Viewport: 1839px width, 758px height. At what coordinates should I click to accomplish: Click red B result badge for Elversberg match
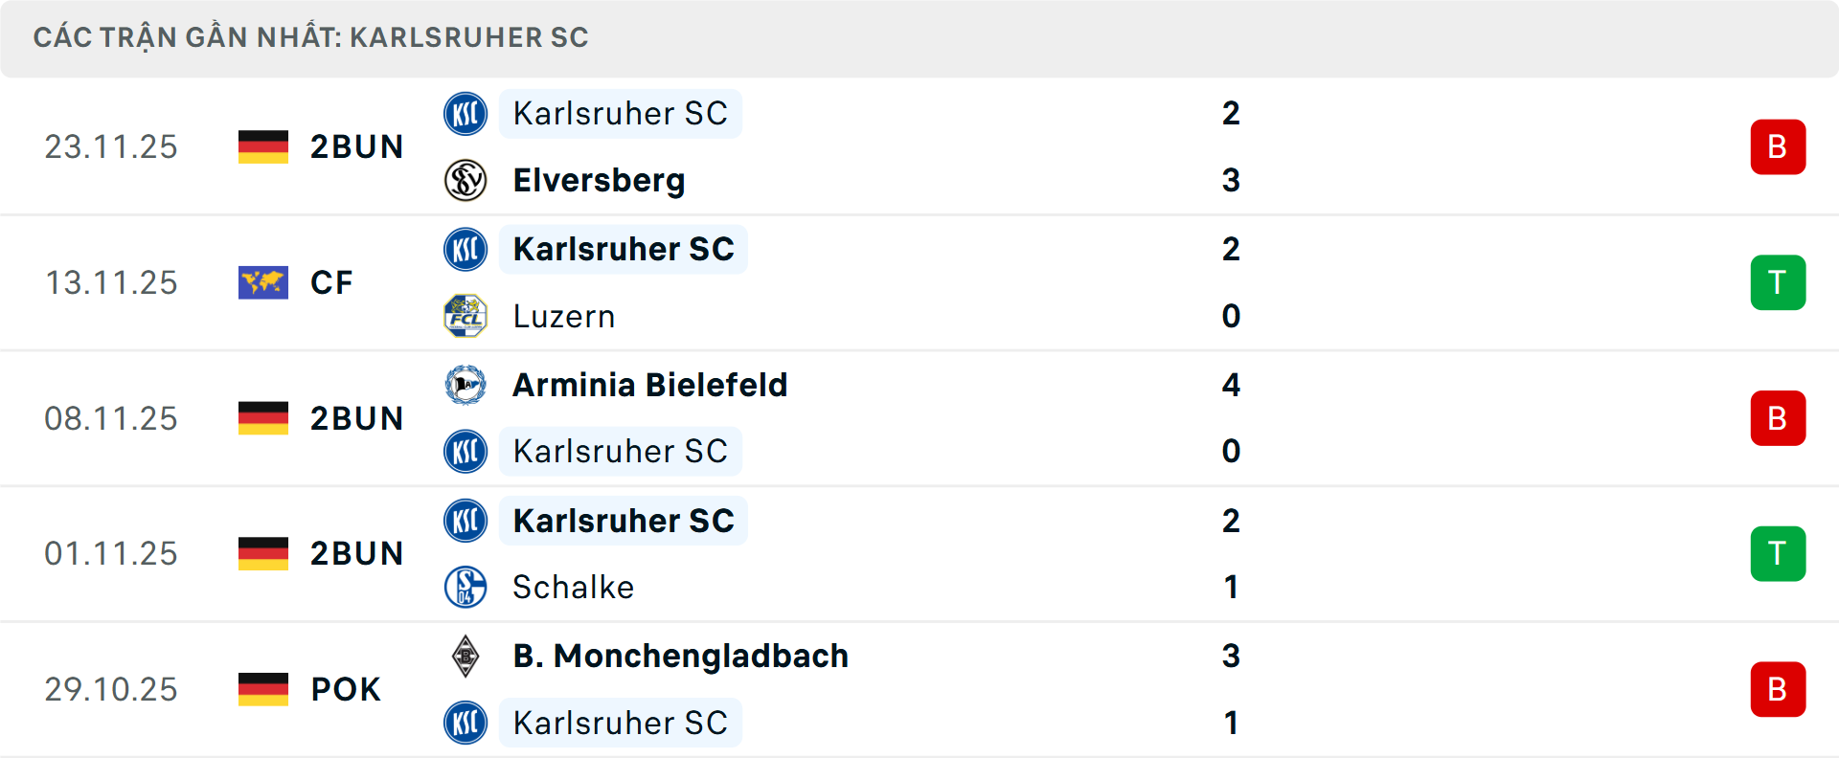click(x=1778, y=146)
